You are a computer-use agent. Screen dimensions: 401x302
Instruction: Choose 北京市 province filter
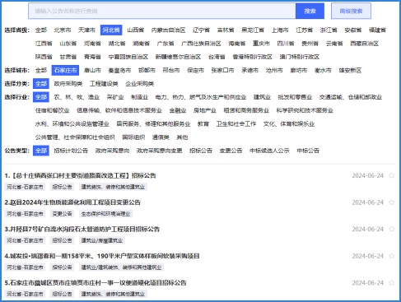click(63, 30)
